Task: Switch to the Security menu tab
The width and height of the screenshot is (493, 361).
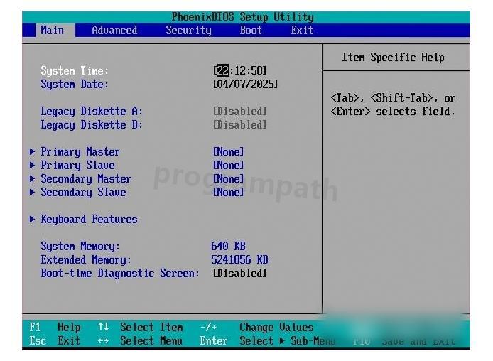Action: click(188, 31)
